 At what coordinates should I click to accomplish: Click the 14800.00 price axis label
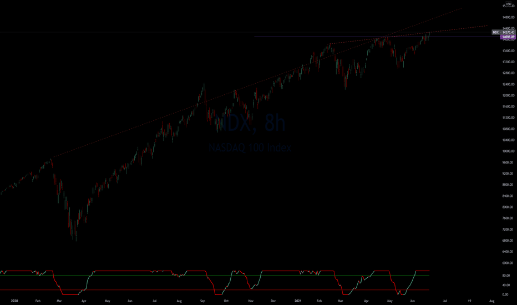click(x=508, y=17)
